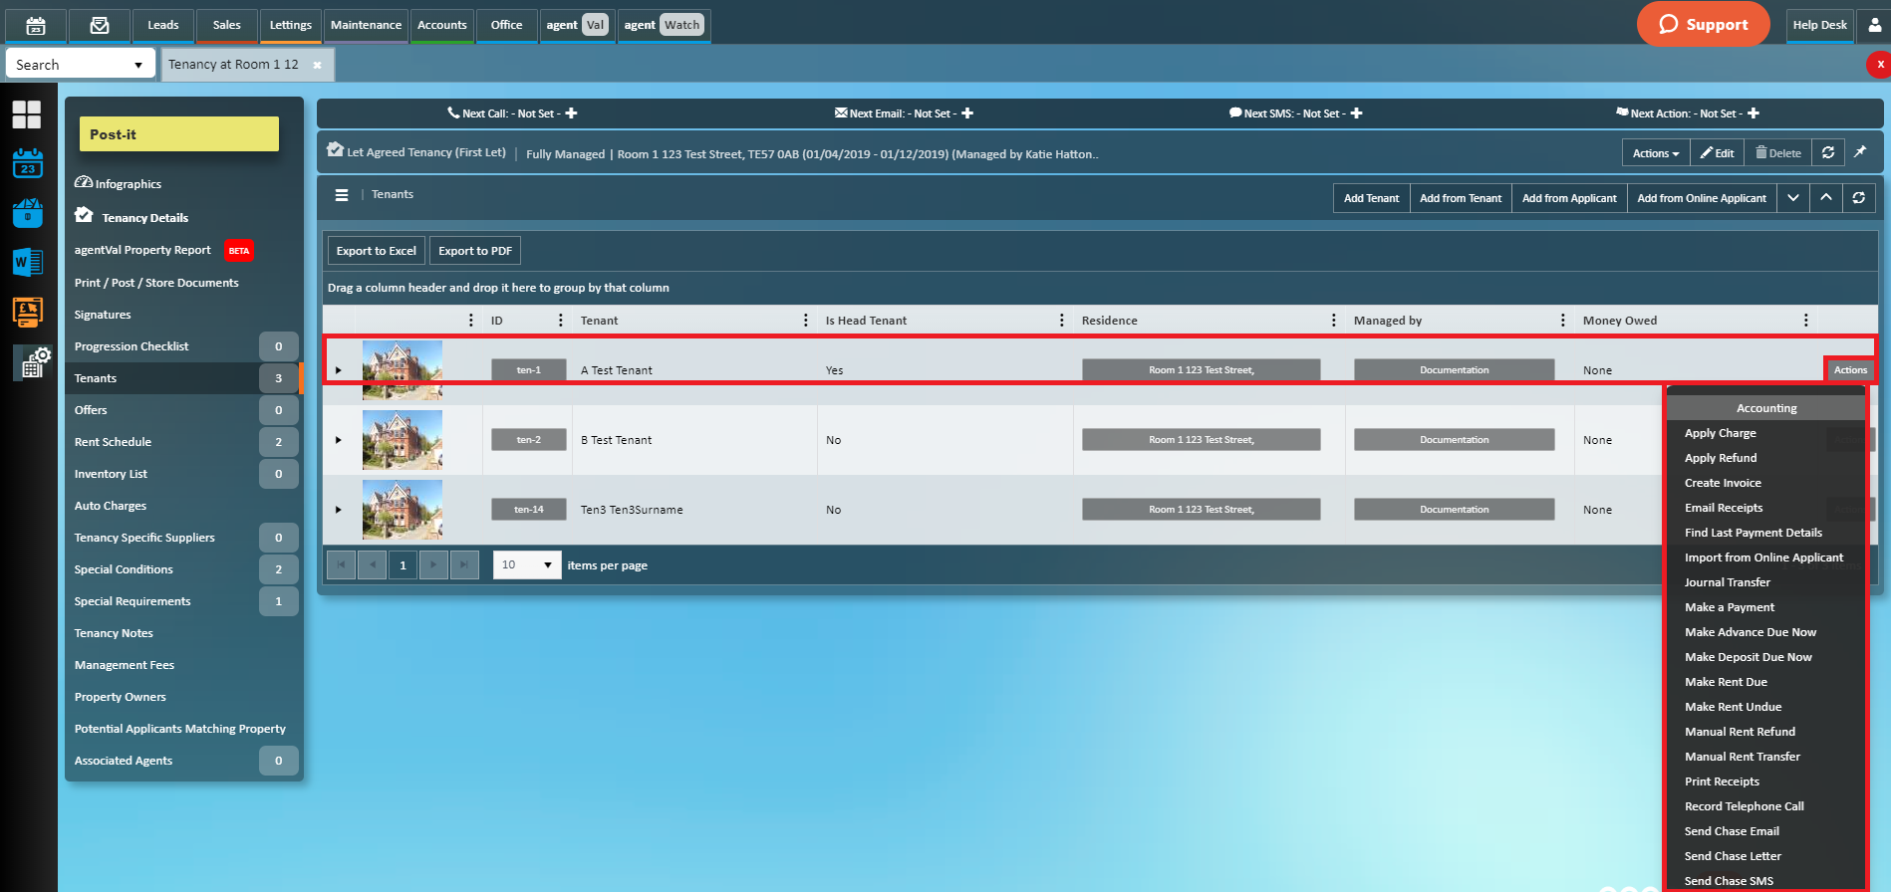Open the dashboard grid icon
Image resolution: width=1891 pixels, height=892 pixels.
(x=27, y=114)
